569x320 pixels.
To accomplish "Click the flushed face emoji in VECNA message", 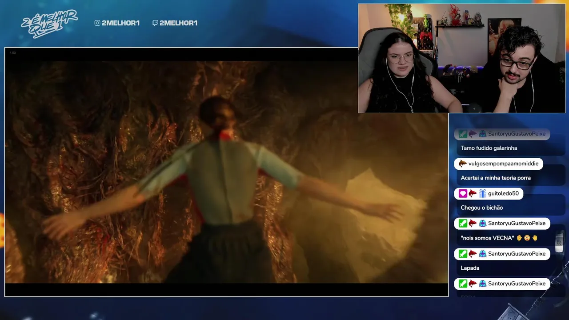I will 527,238.
